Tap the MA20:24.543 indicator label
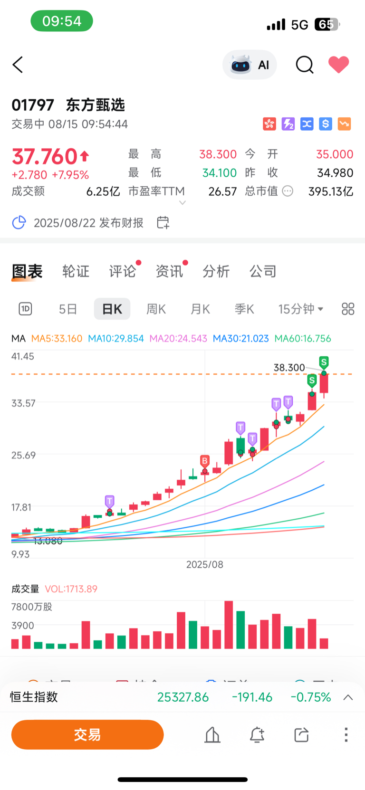Screen dimensions: 365x790 178,339
